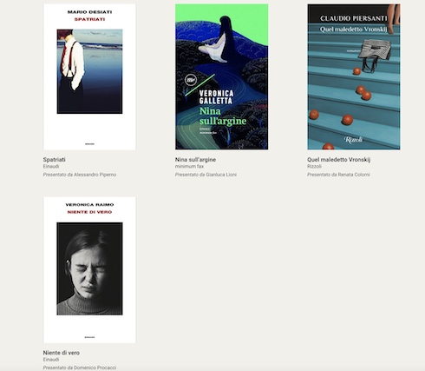Click Presentato da Alessandro Piperno text
Viewport: 425px width, 371px height.
(80, 175)
